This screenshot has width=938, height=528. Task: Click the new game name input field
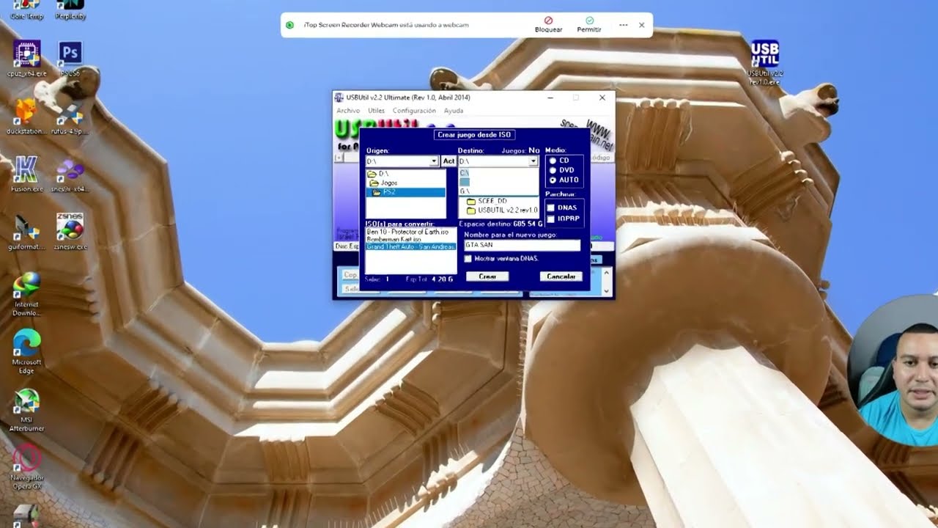point(522,246)
